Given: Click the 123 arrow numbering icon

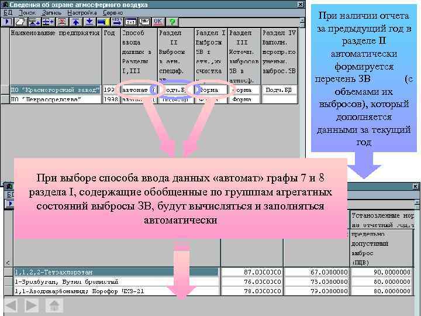Looking at the screenshot, I should click(117, 22).
